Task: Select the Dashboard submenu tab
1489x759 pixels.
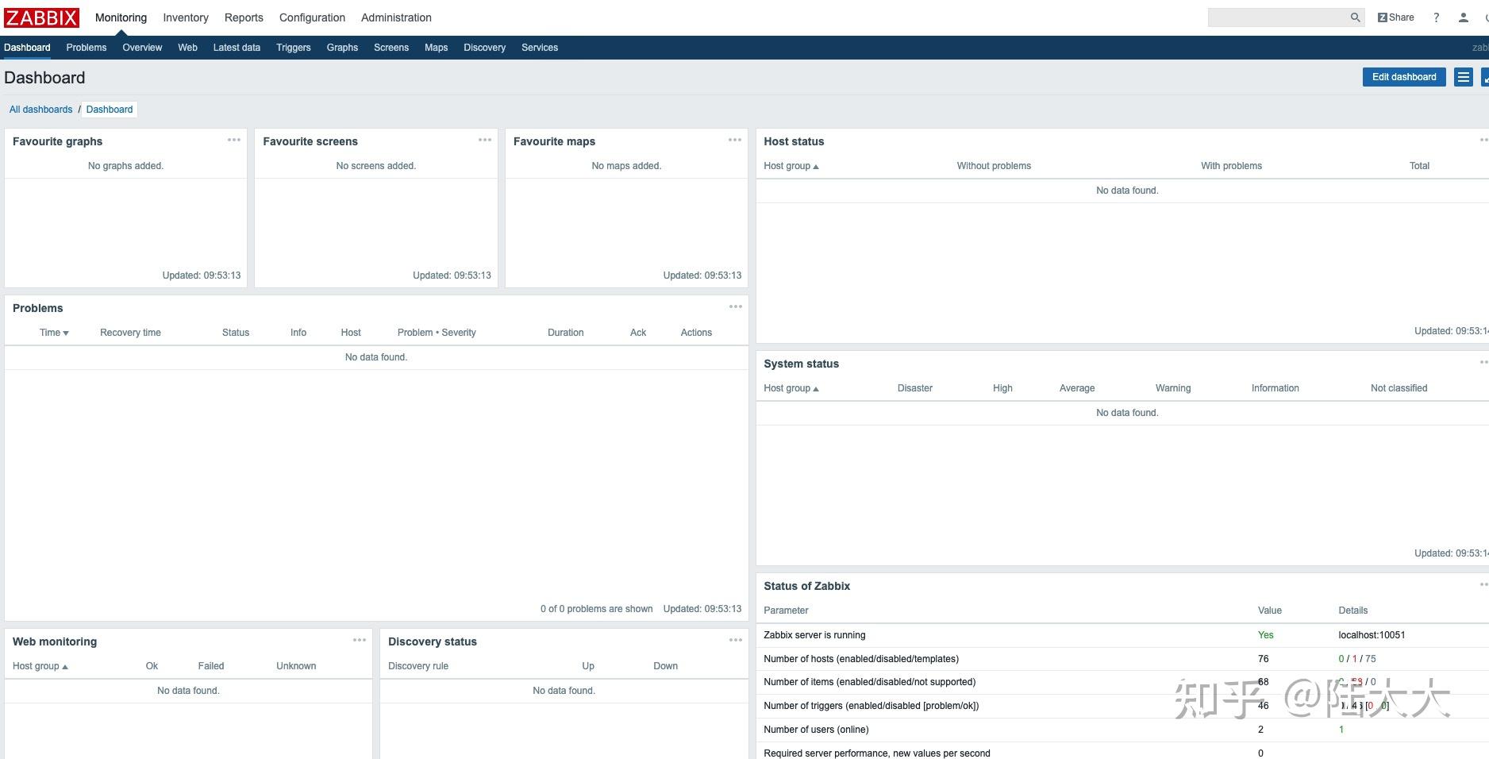Action: [x=27, y=48]
